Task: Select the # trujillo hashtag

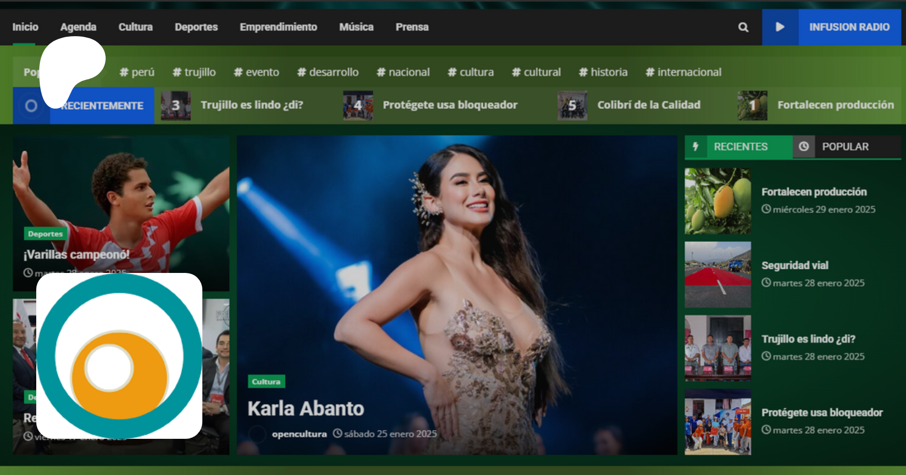Action: (194, 72)
